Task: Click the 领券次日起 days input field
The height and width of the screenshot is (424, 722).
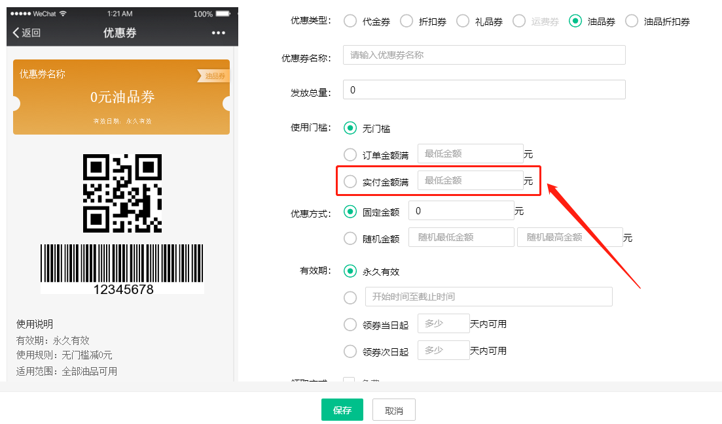Action: tap(443, 350)
